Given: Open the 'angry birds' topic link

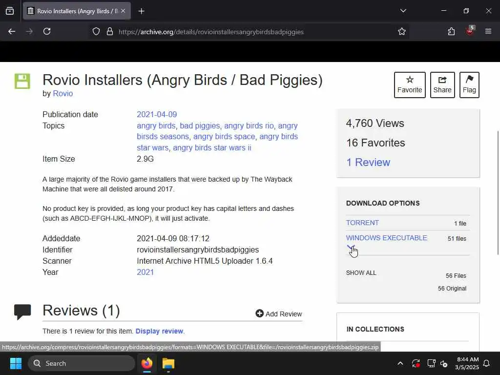Looking at the screenshot, I should 156,125.
